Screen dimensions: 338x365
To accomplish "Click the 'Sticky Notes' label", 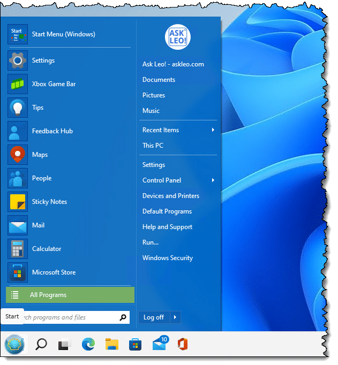I will [x=49, y=202].
